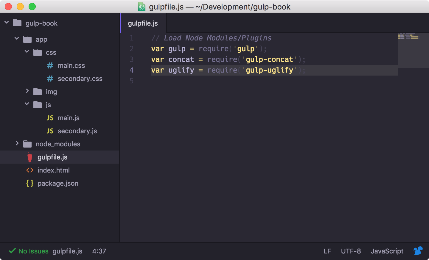Collapse the css folder chevron

[27, 51]
